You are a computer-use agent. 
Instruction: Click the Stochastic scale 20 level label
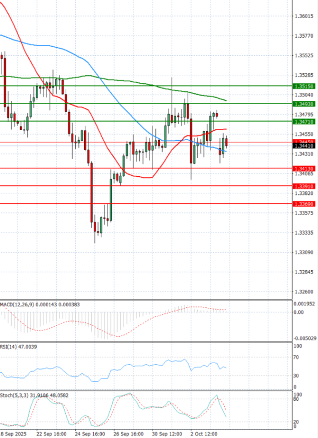pos(298,423)
